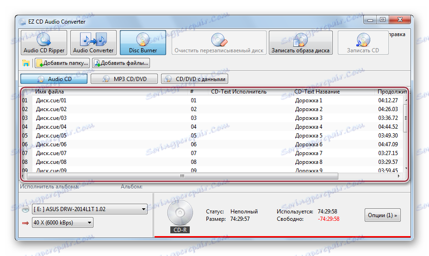Click the Записать CD burn button
Image resolution: width=429 pixels, height=256 pixels.
[x=363, y=43]
